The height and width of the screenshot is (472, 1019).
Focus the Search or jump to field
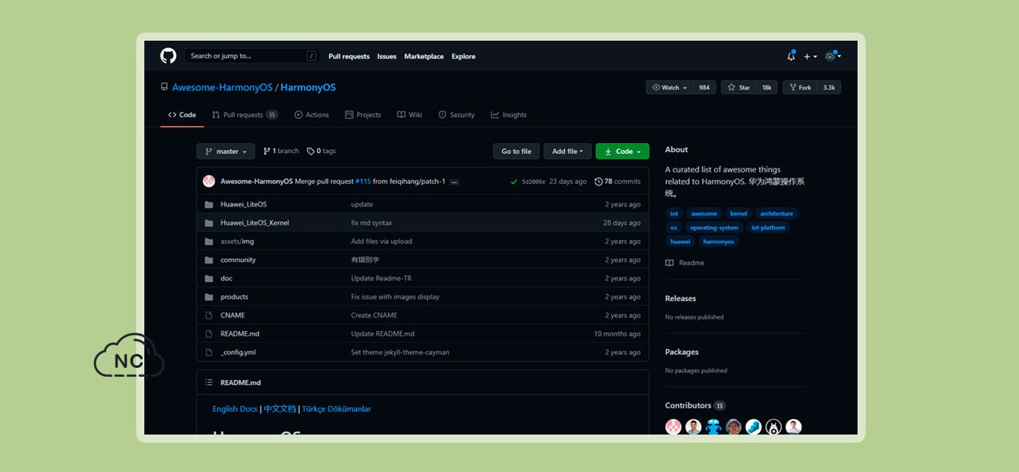251,56
